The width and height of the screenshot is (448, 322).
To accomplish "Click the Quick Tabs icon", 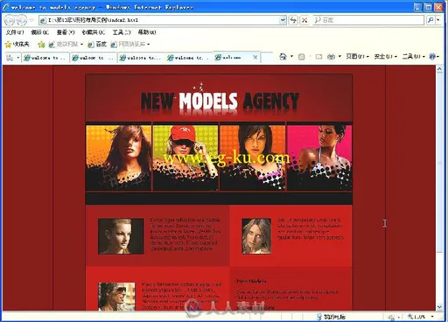I will pyautogui.click(x=10, y=58).
